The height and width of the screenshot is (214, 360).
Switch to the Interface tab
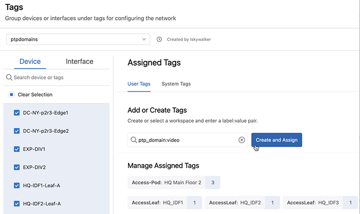pyautogui.click(x=80, y=61)
